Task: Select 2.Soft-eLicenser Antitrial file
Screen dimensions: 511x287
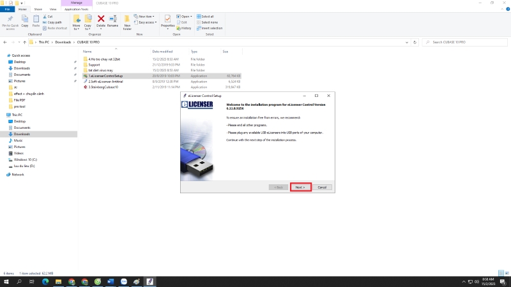Action: [x=162, y=82]
